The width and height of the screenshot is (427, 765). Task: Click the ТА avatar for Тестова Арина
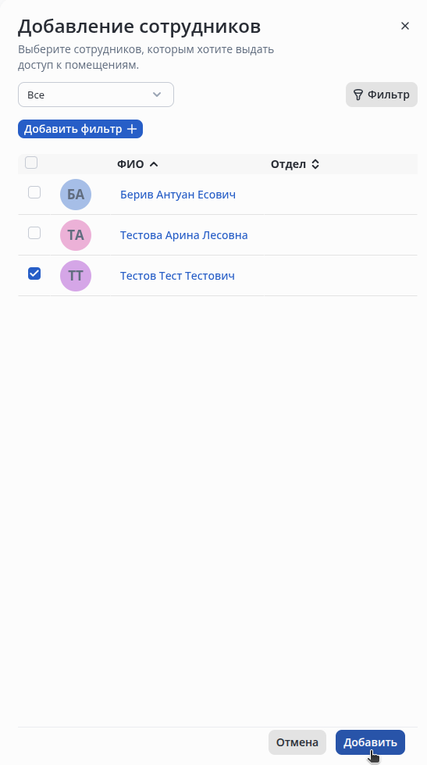(76, 235)
